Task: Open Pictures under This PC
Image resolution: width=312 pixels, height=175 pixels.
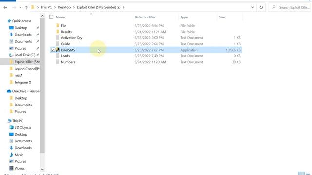Action: (x=20, y=161)
